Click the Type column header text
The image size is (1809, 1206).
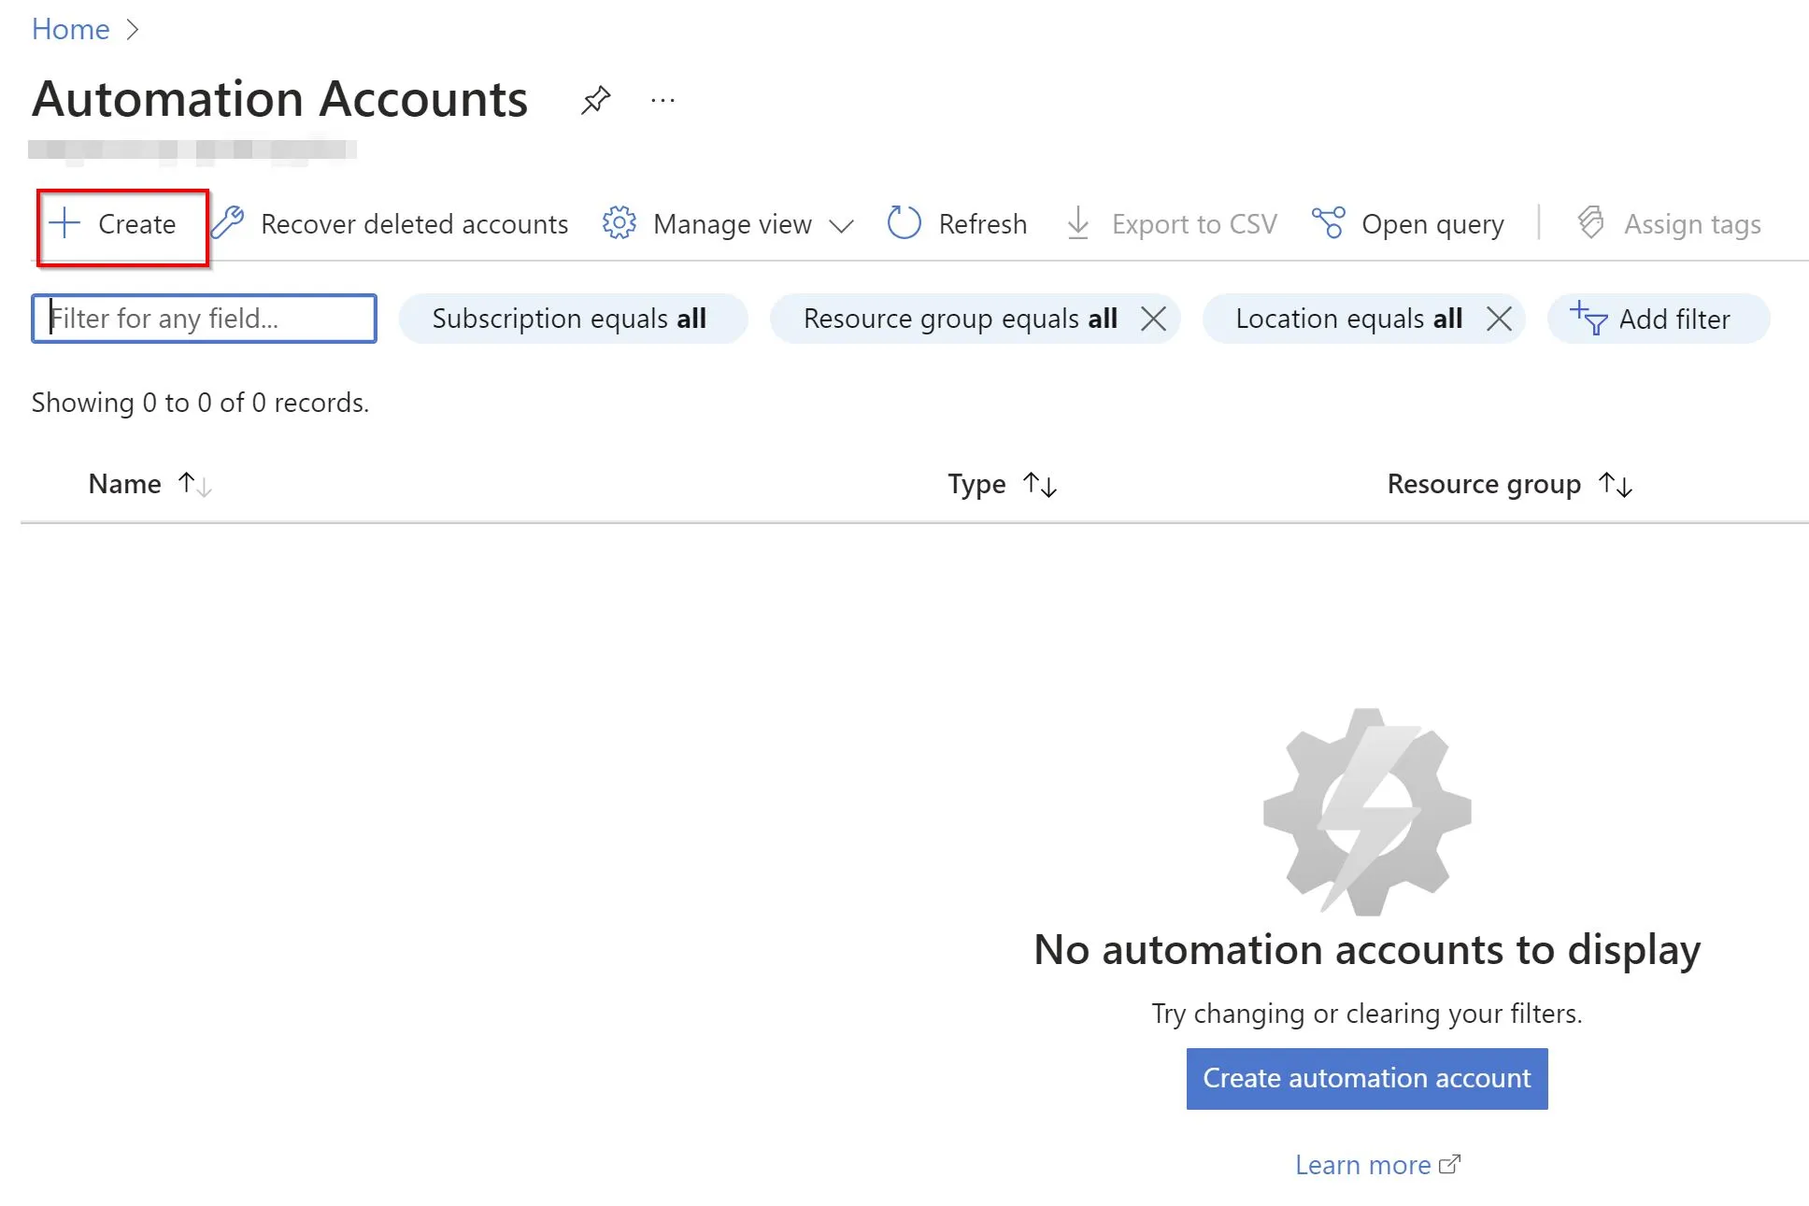976,484
